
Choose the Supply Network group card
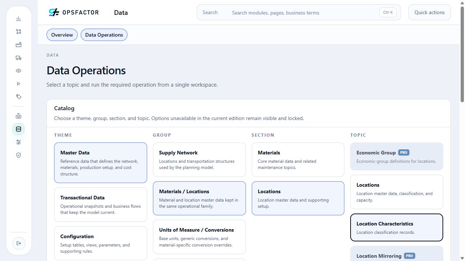tap(199, 159)
